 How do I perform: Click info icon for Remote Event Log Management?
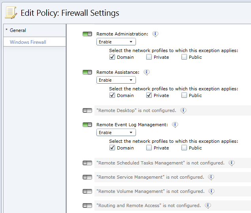(175, 125)
